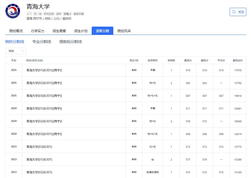Click the Qinghai University logo
This screenshot has height=178, width=251.
tap(13, 11)
